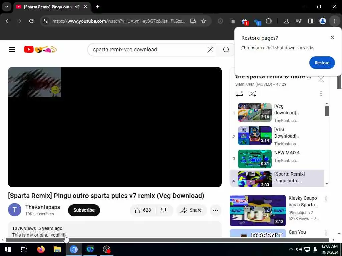Play playlist item 2 [VEG Download]
Screen dimensions: 342x256
[277, 136]
